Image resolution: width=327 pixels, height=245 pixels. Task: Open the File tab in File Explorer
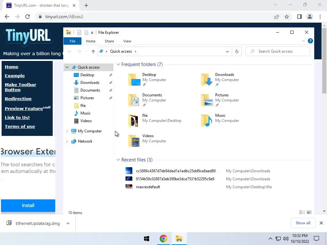click(x=72, y=41)
